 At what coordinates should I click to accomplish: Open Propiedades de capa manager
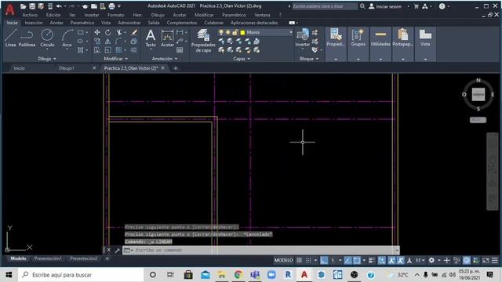click(203, 40)
